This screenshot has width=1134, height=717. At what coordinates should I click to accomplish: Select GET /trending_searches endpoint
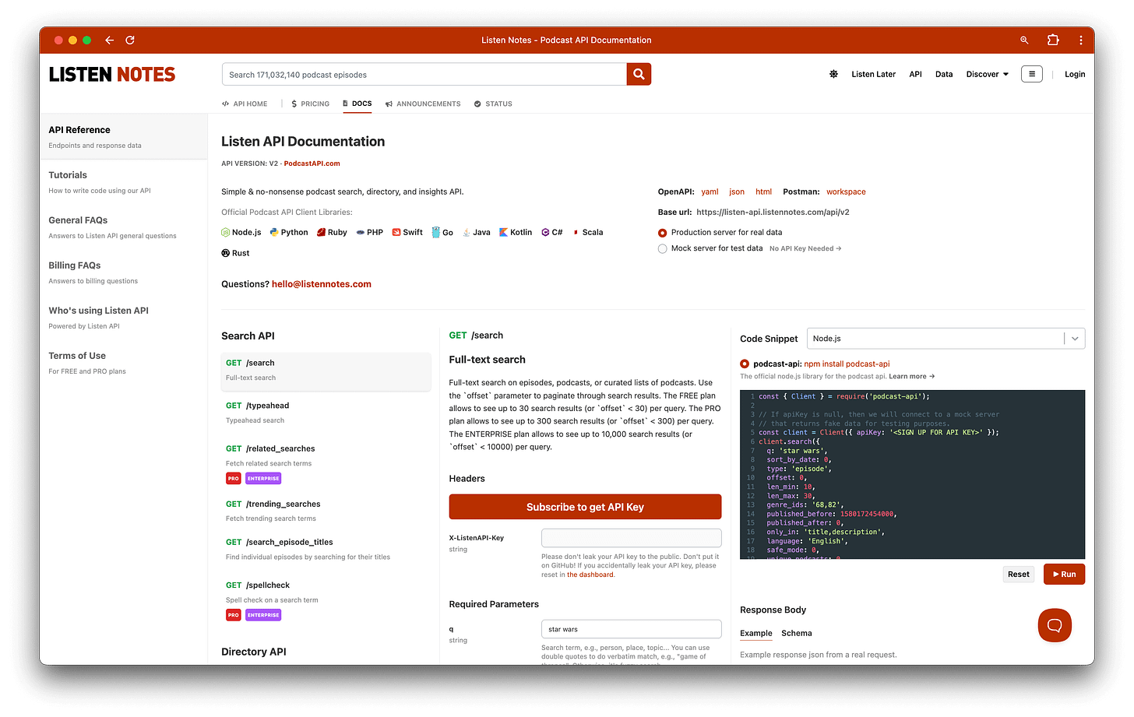click(x=326, y=511)
